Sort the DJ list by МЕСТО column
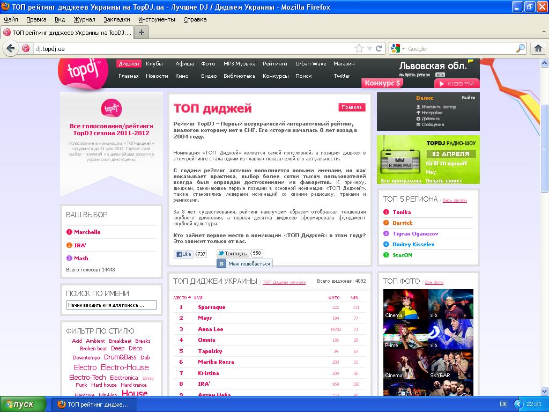The height and width of the screenshot is (412, 549). click(182, 297)
